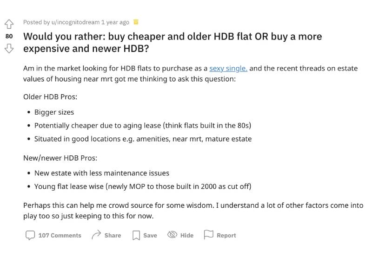
Task: Open the 107 Comments text link
Action: (x=60, y=236)
